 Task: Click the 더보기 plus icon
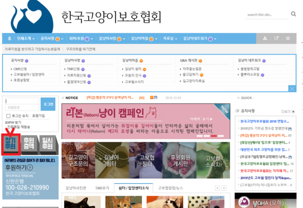coord(293,111)
